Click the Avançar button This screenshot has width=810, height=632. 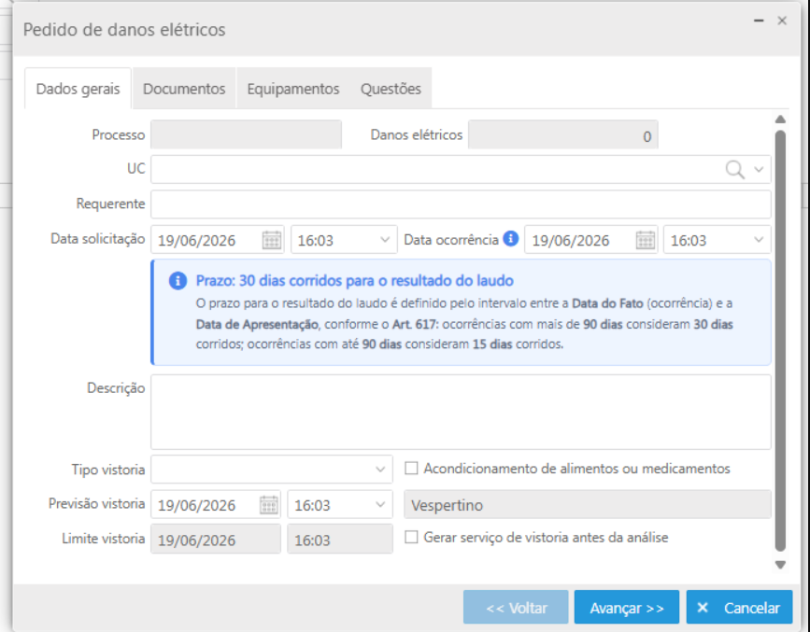(x=627, y=607)
